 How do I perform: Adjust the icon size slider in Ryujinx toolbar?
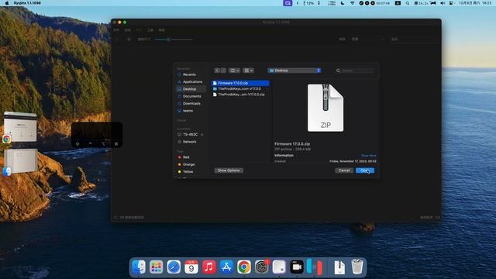[174, 40]
